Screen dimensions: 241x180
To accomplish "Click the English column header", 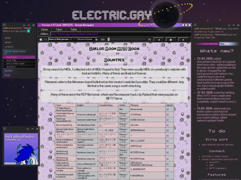I will pos(87,105).
